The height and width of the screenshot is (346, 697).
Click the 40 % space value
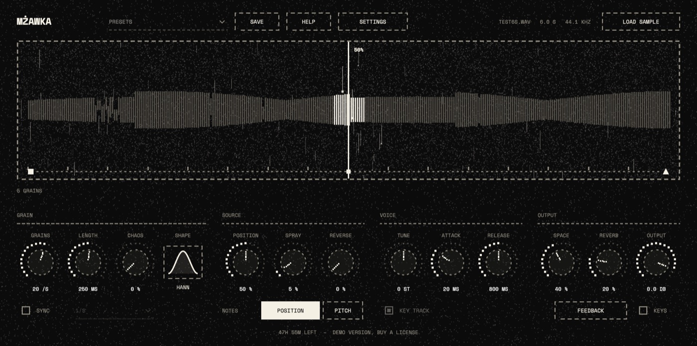[x=561, y=289]
